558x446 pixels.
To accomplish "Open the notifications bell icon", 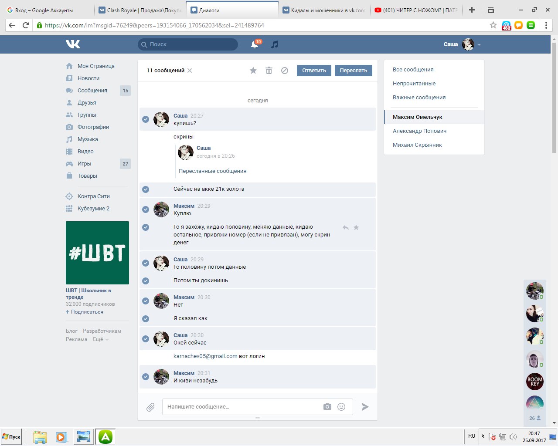I will [255, 44].
